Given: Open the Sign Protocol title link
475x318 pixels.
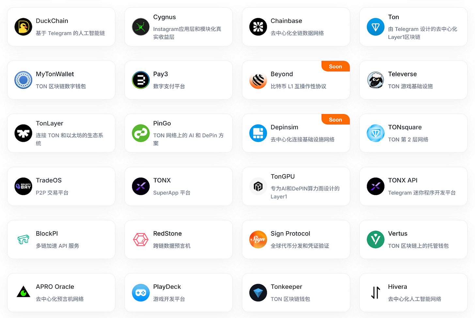Looking at the screenshot, I should [x=290, y=234].
